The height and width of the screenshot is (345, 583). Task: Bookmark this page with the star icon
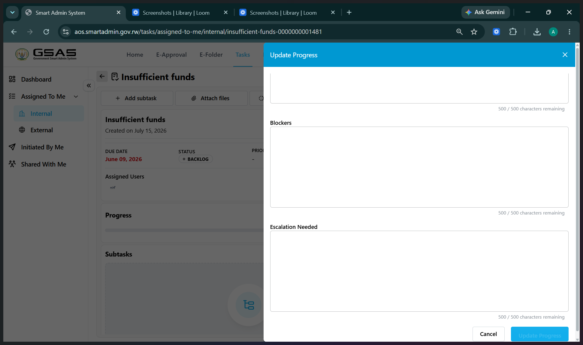click(474, 32)
